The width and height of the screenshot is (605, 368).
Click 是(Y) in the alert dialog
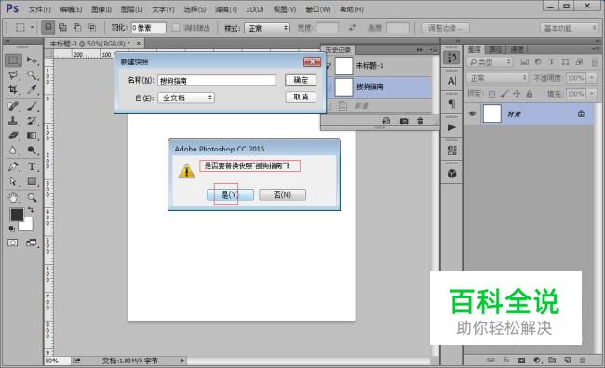(x=230, y=194)
